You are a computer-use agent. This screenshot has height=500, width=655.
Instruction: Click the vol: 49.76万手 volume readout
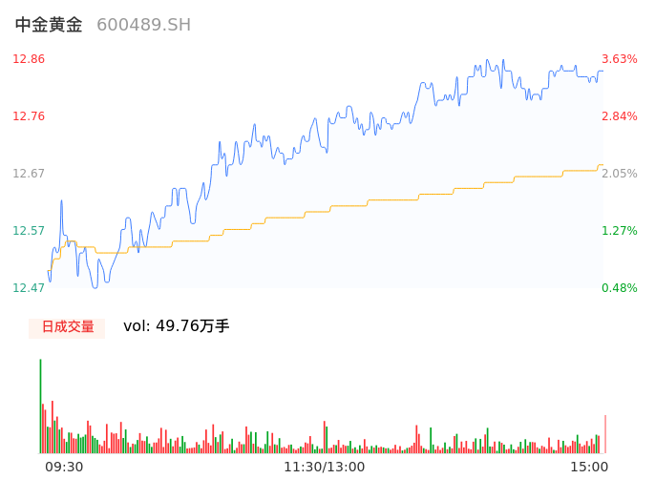[x=177, y=326]
